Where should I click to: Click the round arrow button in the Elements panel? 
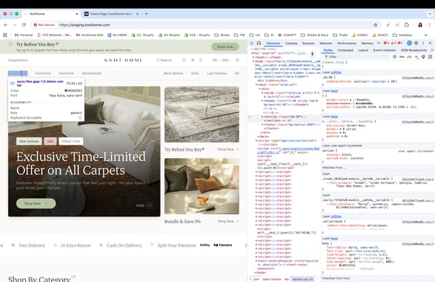point(313,54)
